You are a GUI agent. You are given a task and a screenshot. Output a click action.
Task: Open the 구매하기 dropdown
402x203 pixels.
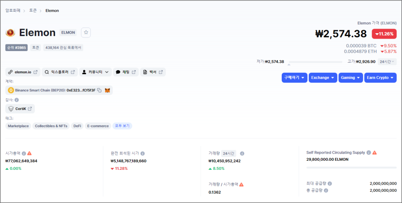click(x=294, y=78)
